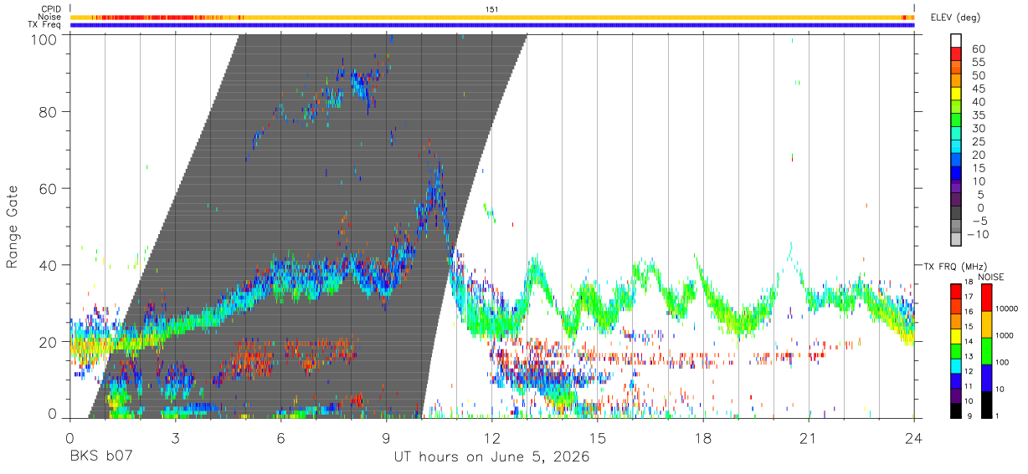Click noise legend value 100
This screenshot has width=1028, height=474.
1001,362
